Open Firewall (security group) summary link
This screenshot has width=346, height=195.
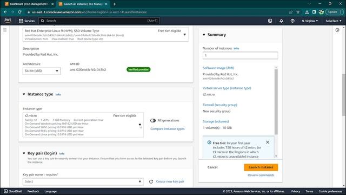(220, 105)
